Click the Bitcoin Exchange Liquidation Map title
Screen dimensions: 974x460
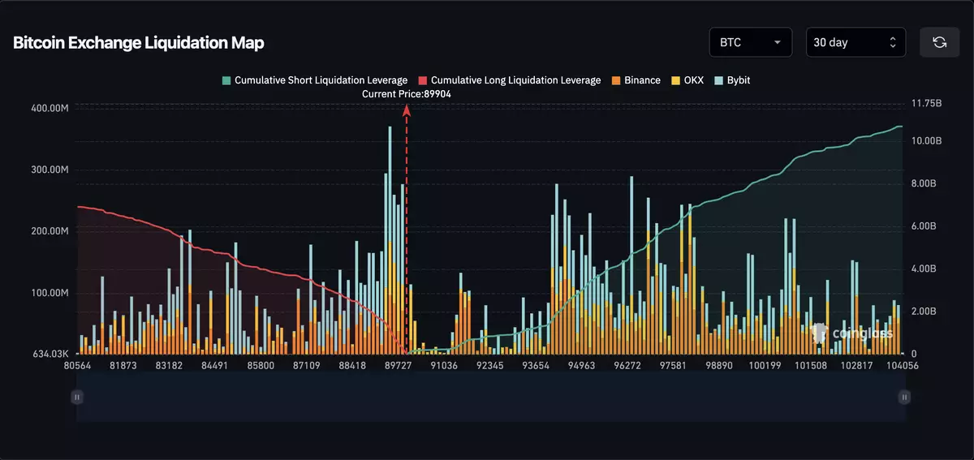click(x=139, y=43)
